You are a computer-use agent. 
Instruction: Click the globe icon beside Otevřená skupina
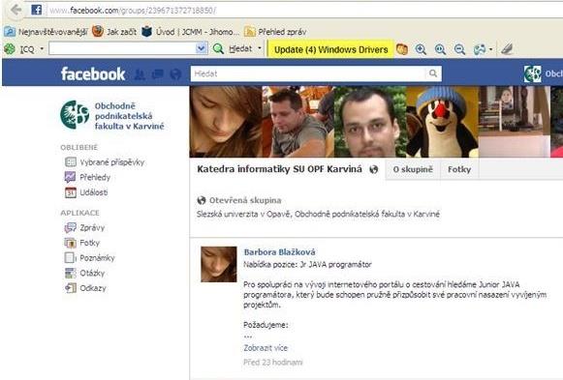pyautogui.click(x=202, y=200)
